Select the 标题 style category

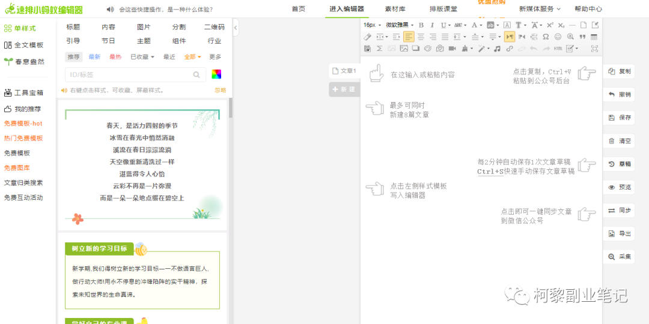coord(73,27)
